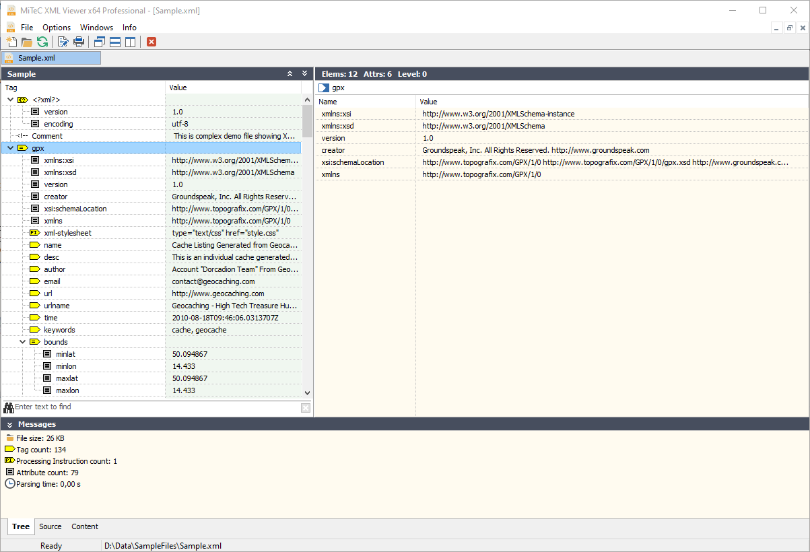Collapse the Messages panel chevron
Screen dimensions: 810x552
(x=10, y=425)
